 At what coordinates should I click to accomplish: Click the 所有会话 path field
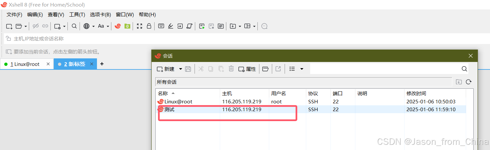pos(303,82)
